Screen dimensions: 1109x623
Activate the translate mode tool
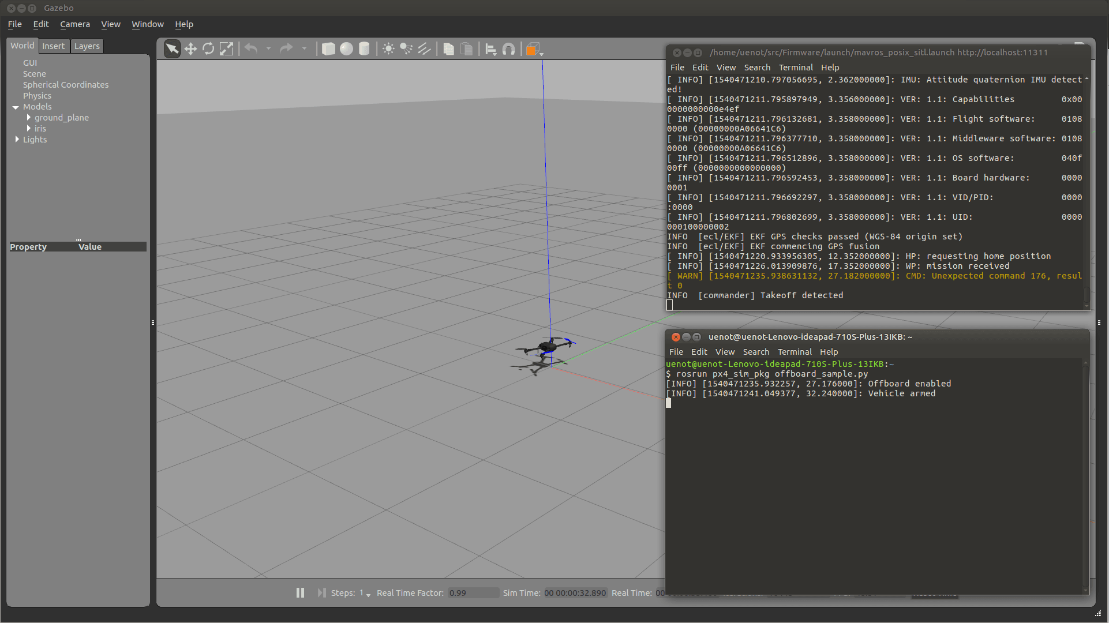190,49
